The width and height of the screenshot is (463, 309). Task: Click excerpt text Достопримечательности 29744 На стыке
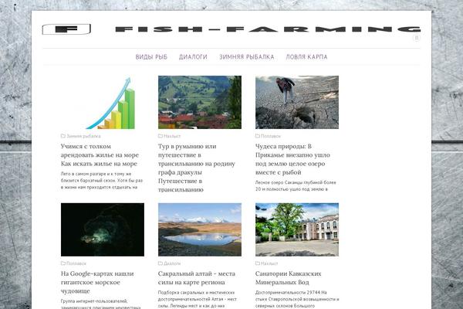[x=297, y=299]
